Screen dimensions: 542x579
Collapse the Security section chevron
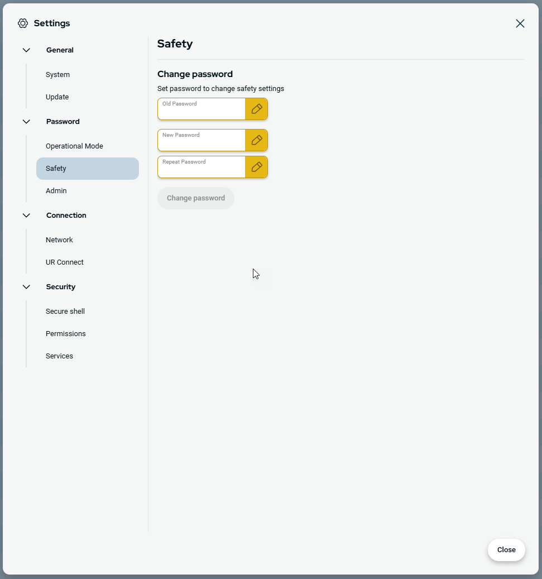[x=26, y=287]
